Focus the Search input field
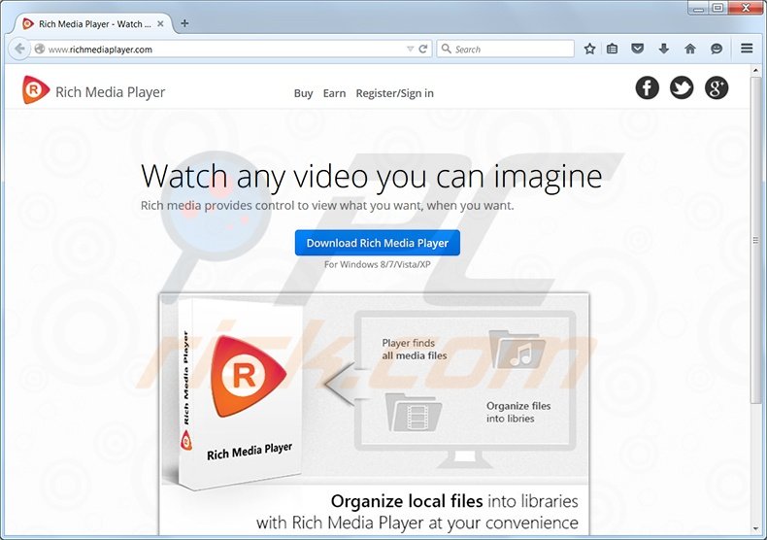This screenshot has height=540, width=767. click(x=505, y=49)
